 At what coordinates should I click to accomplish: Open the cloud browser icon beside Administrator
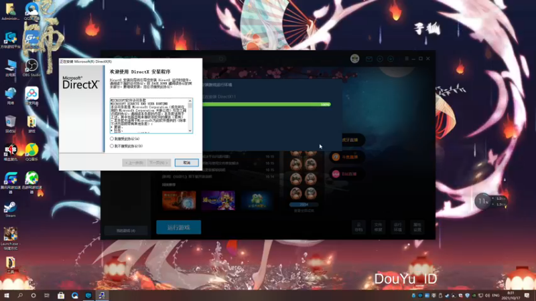(31, 11)
